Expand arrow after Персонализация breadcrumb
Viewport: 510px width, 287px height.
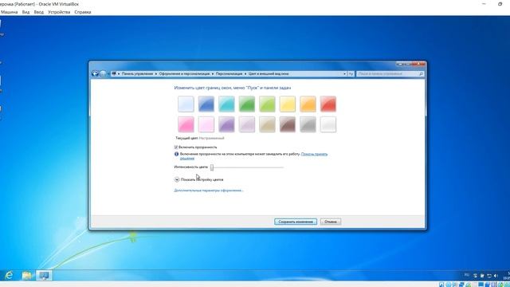pyautogui.click(x=245, y=74)
